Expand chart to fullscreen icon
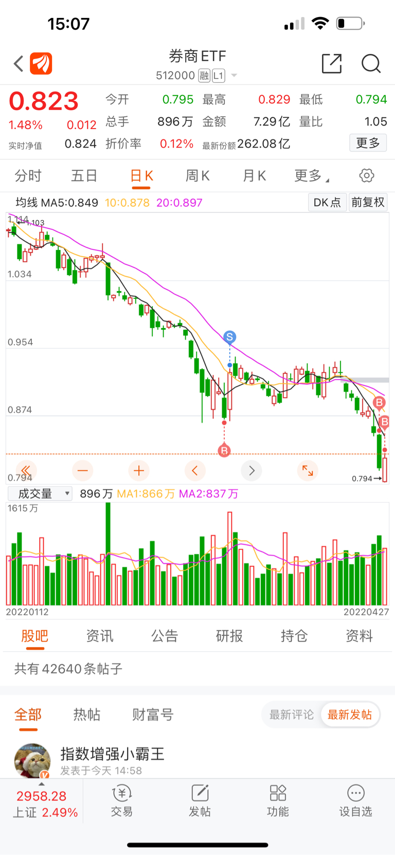395x855 pixels. pos(308,470)
